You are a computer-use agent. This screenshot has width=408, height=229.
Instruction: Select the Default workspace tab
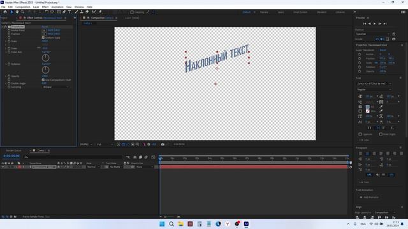pyautogui.click(x=247, y=12)
